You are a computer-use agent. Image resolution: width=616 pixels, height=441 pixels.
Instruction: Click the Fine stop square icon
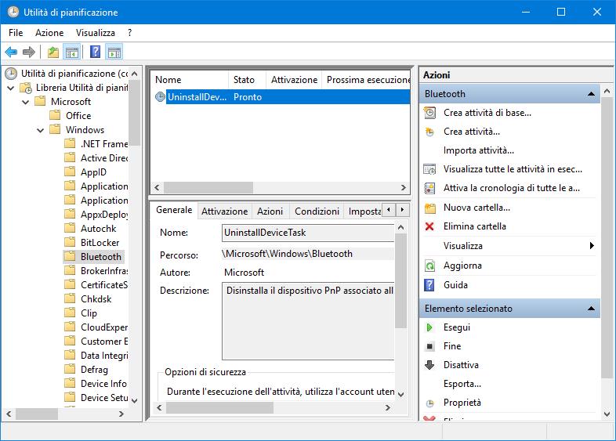[x=429, y=346]
